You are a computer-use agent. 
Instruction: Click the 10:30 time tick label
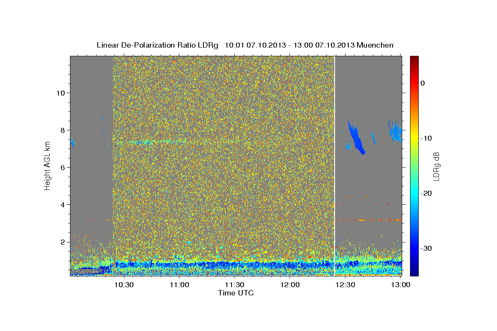[x=124, y=285]
